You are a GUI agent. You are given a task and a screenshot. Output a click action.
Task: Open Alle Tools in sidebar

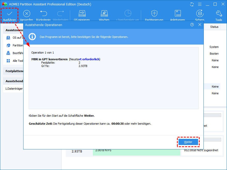click(x=14, y=61)
